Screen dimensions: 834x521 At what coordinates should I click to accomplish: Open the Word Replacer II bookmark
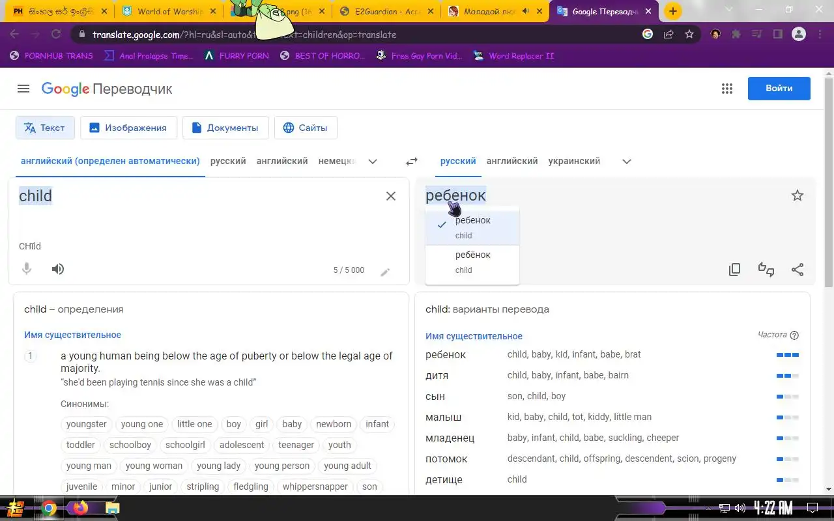click(x=513, y=56)
